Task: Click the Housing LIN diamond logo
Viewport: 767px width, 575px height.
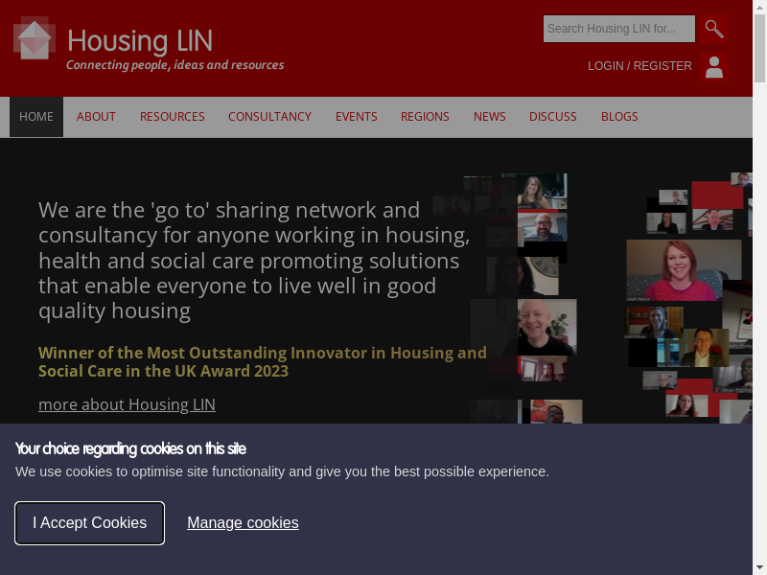Action: point(35,37)
